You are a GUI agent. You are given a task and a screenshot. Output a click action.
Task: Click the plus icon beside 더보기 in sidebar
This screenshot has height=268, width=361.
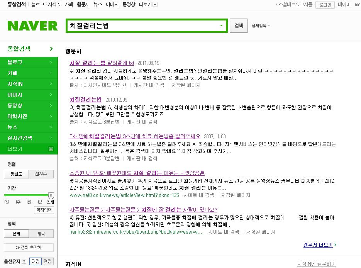point(51,149)
